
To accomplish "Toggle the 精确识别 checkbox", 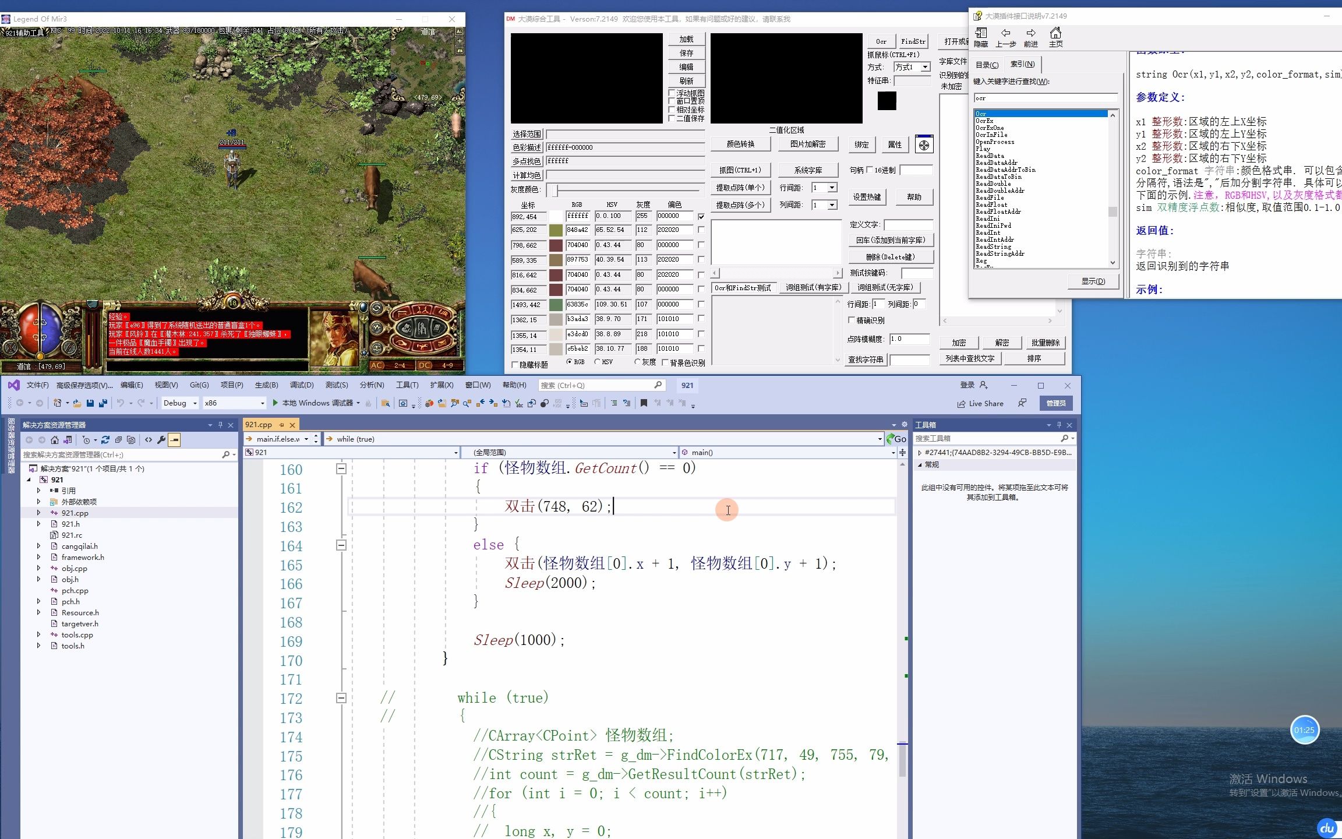I will (852, 320).
